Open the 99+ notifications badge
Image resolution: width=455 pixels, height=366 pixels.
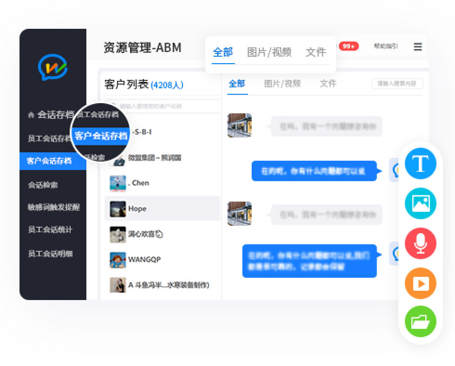(x=348, y=46)
